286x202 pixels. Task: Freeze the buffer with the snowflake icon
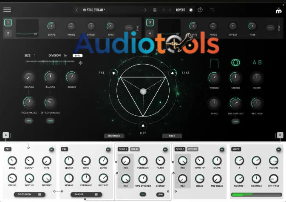coord(80,63)
